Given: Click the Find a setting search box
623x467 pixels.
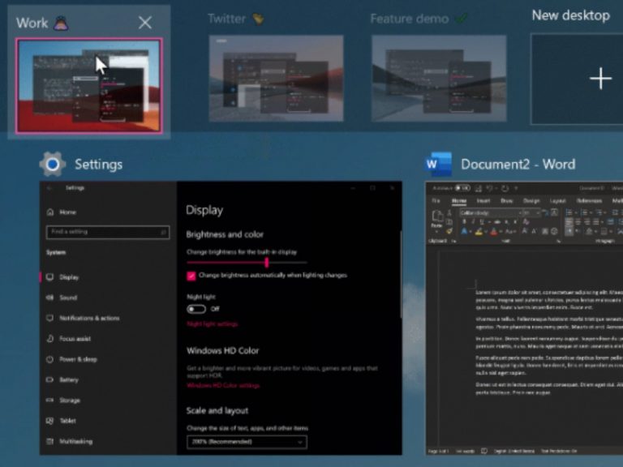Looking at the screenshot, I should click(108, 232).
